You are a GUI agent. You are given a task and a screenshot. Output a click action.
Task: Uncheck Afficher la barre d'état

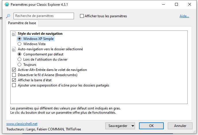14,80
